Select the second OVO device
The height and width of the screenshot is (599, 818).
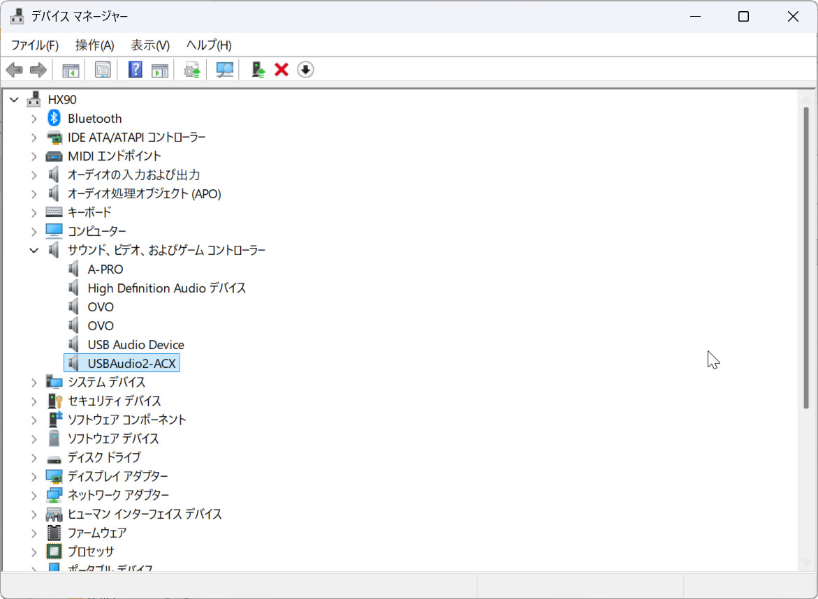[101, 326]
